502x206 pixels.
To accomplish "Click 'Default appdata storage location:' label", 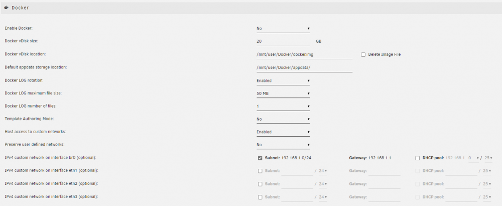I will click(36, 67).
